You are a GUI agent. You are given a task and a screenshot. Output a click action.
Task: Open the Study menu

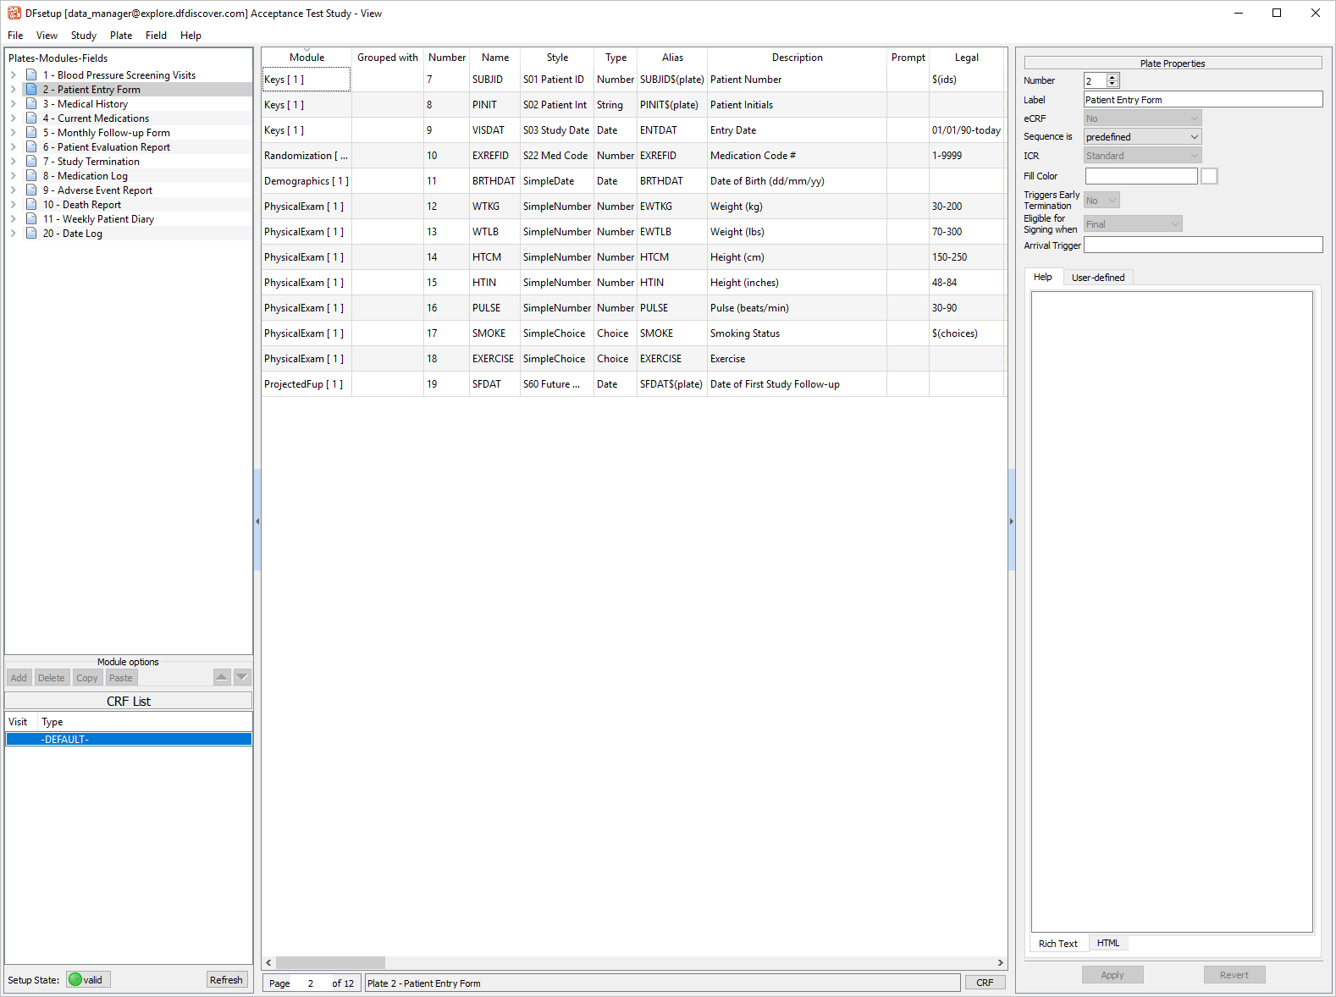coord(83,36)
